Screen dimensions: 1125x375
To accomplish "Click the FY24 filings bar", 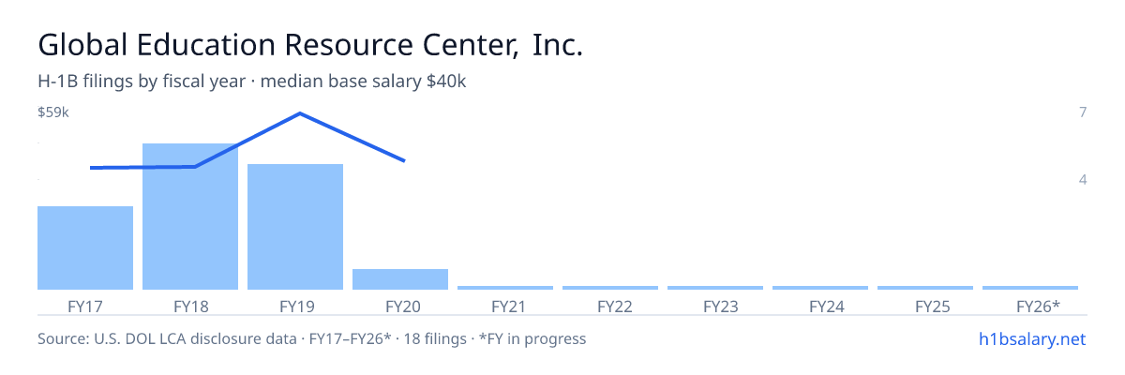I will (820, 288).
